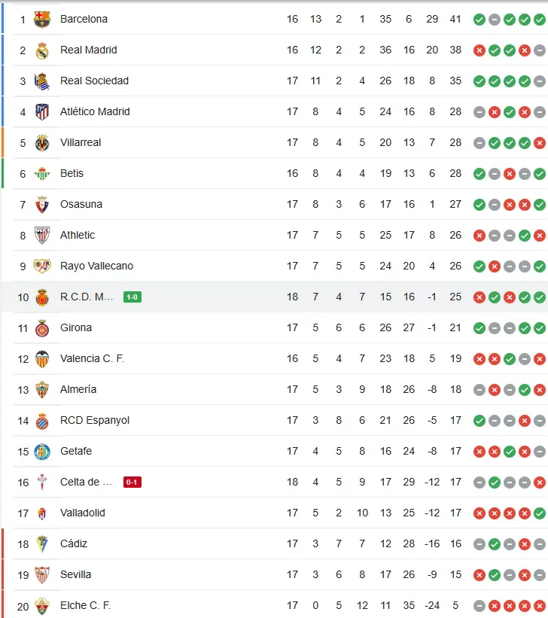Click Barcelona's first green win form icon
The width and height of the screenshot is (548, 618).
point(479,19)
